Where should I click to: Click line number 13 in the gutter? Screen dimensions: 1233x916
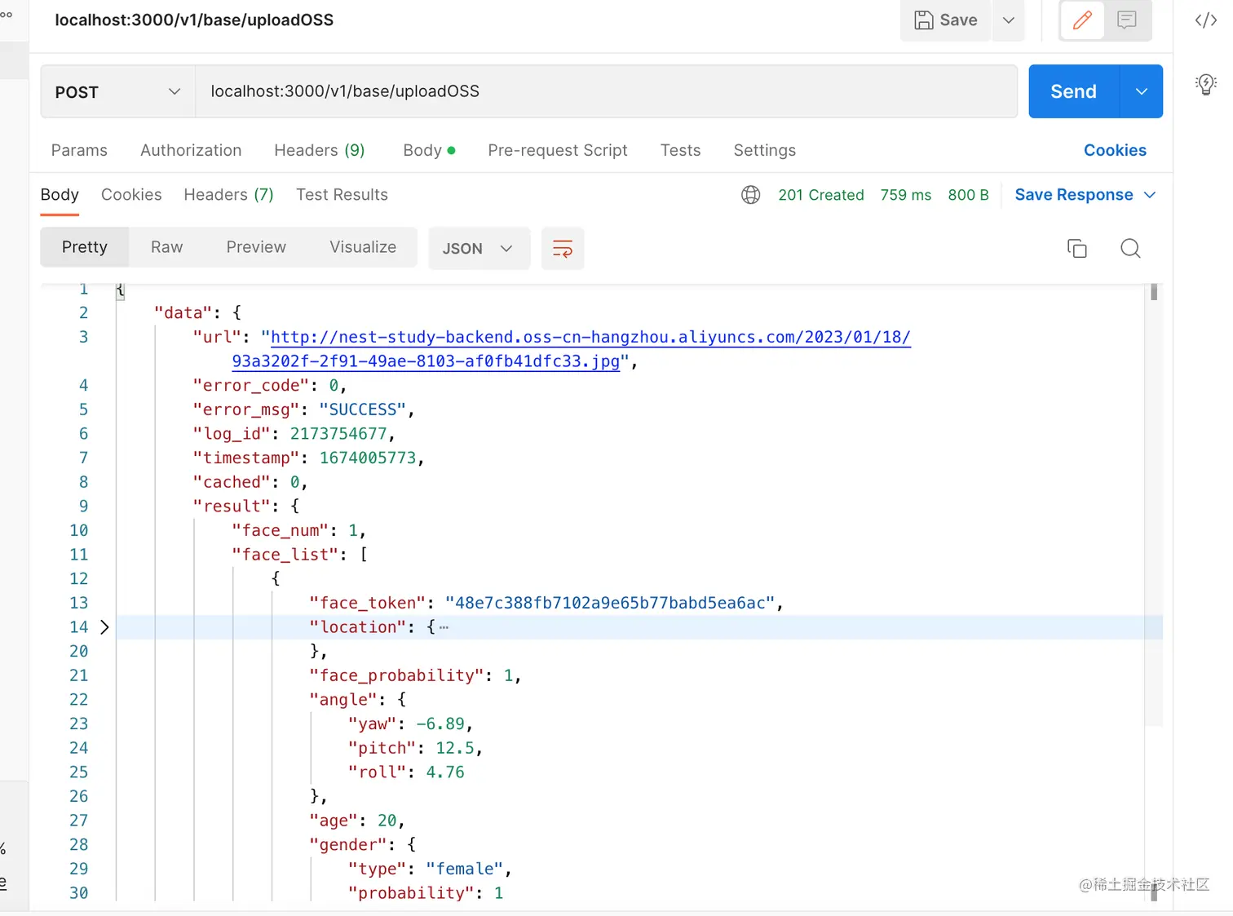click(x=78, y=603)
